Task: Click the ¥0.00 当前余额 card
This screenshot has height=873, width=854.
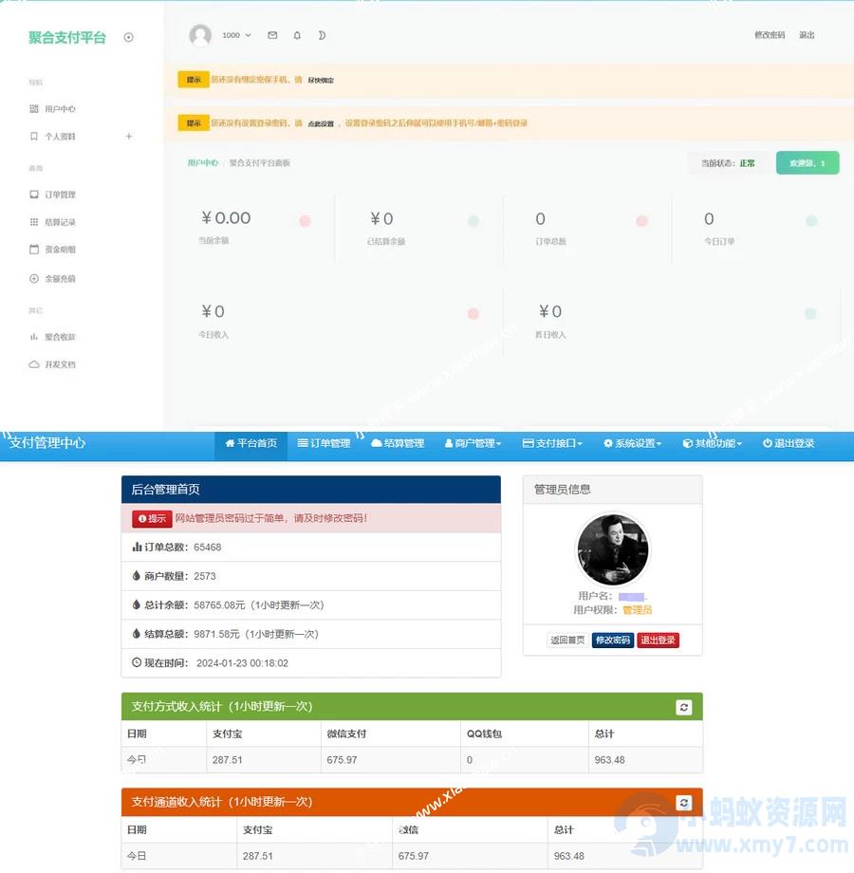Action: point(251,227)
